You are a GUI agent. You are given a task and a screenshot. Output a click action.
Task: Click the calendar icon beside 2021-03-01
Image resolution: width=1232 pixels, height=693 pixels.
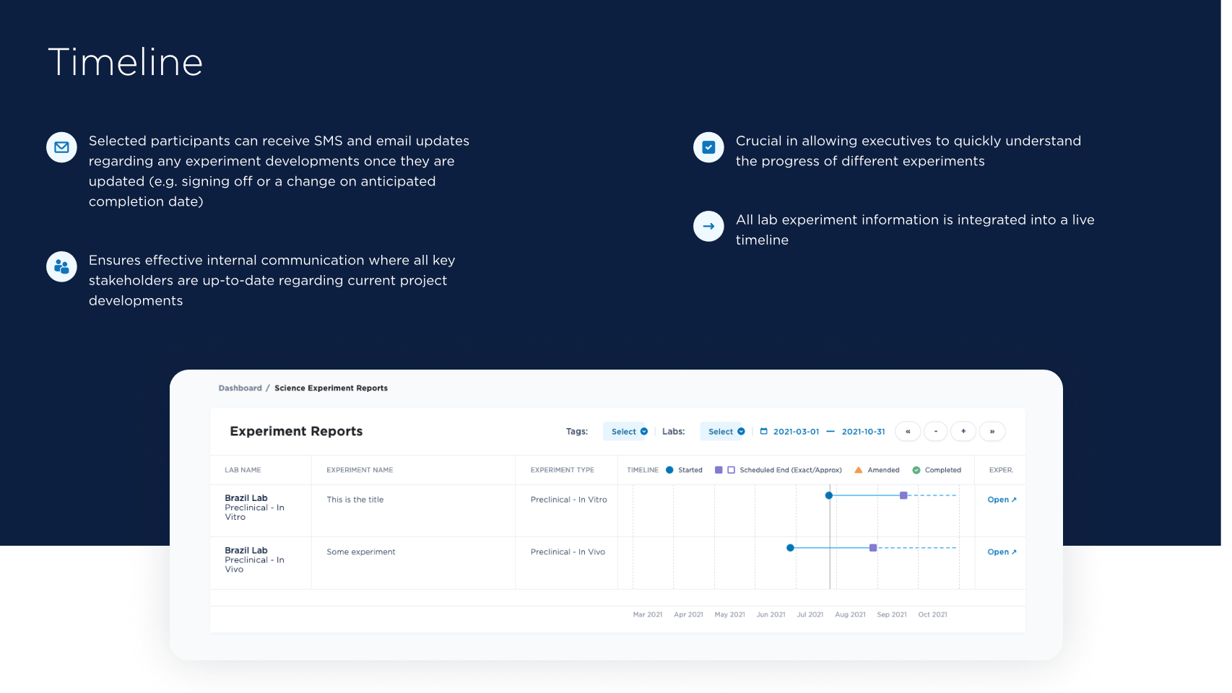(763, 431)
